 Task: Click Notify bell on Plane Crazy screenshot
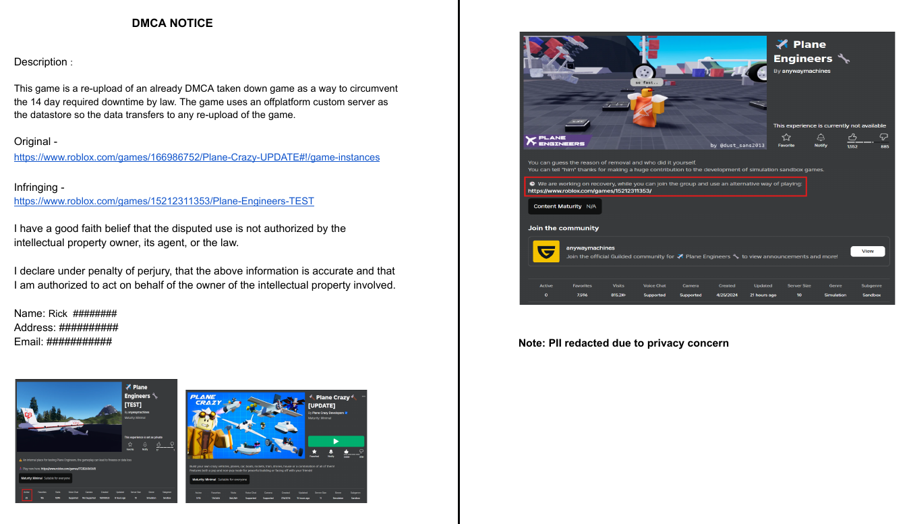click(x=331, y=451)
